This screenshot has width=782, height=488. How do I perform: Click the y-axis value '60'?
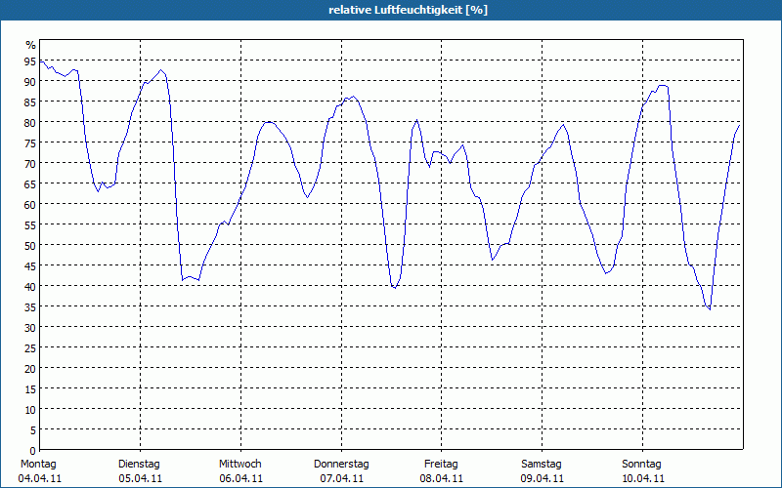(30, 205)
